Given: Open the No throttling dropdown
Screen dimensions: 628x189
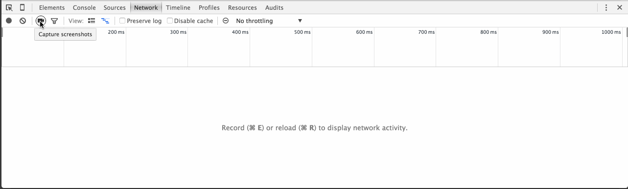Looking at the screenshot, I should (268, 21).
